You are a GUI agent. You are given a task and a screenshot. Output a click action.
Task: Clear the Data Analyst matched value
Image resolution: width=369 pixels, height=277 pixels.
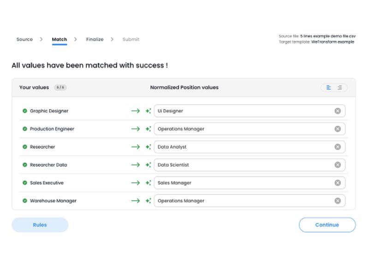click(338, 147)
